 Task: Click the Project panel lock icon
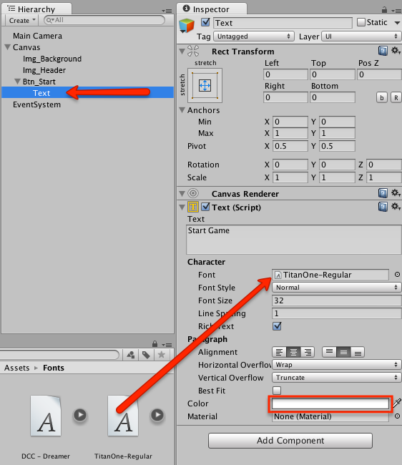(155, 344)
